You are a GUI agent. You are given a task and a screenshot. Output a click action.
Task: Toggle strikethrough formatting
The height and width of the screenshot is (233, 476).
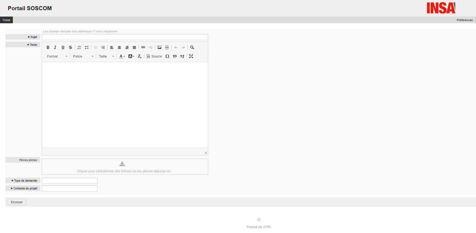click(70, 47)
